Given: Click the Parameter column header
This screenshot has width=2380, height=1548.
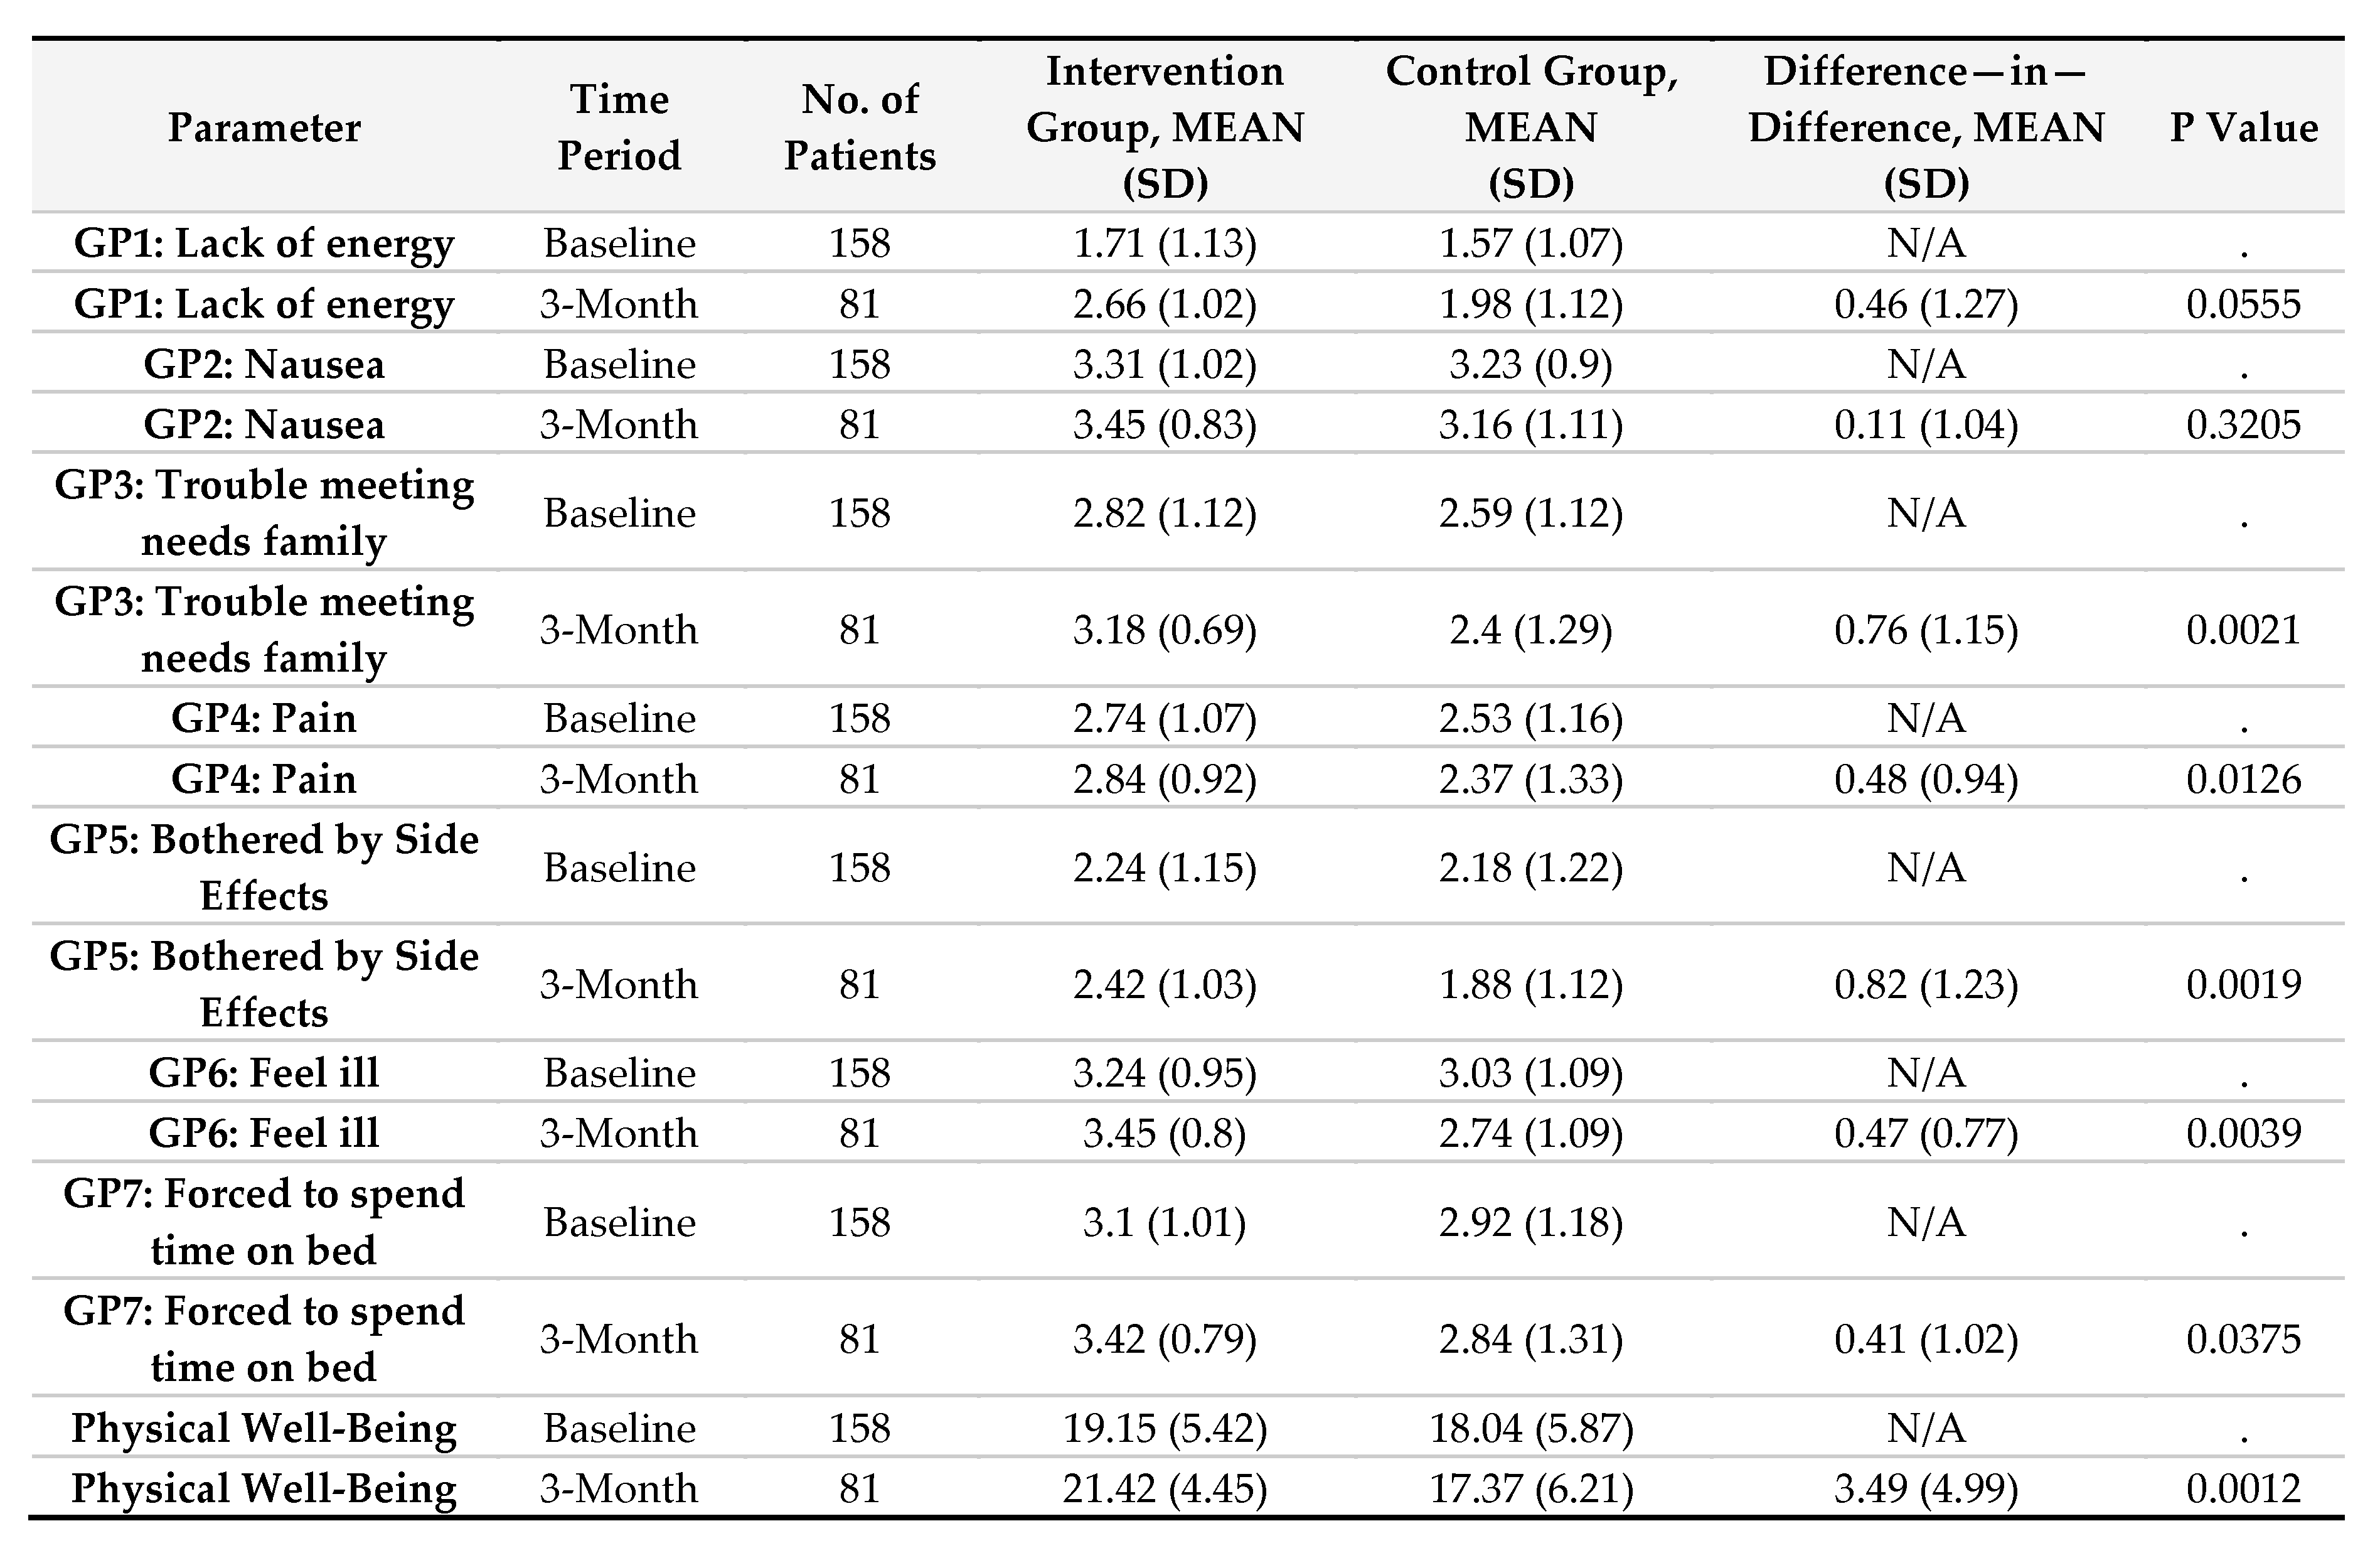Looking at the screenshot, I should pos(264,127).
